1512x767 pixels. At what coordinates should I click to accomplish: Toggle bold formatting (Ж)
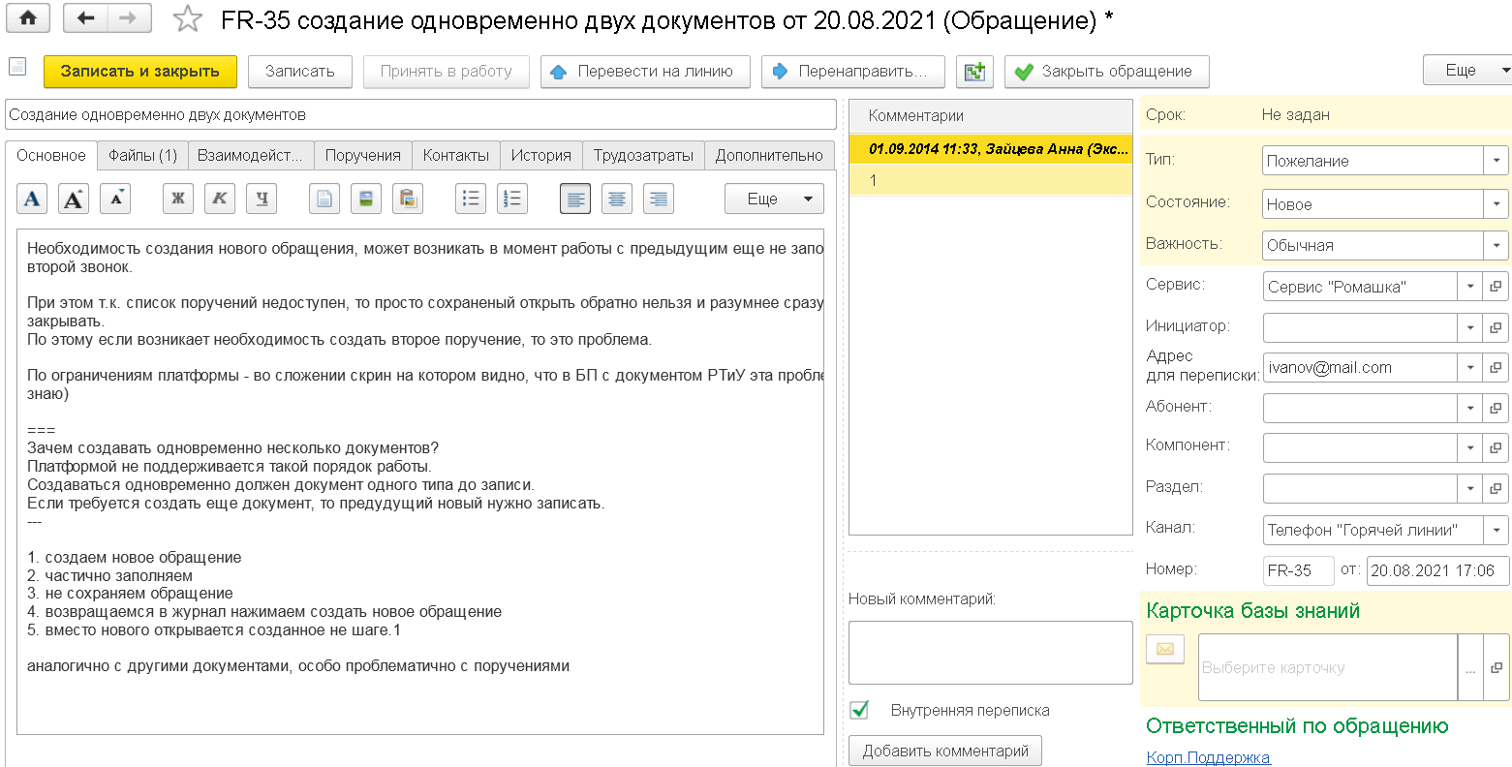[x=178, y=199]
